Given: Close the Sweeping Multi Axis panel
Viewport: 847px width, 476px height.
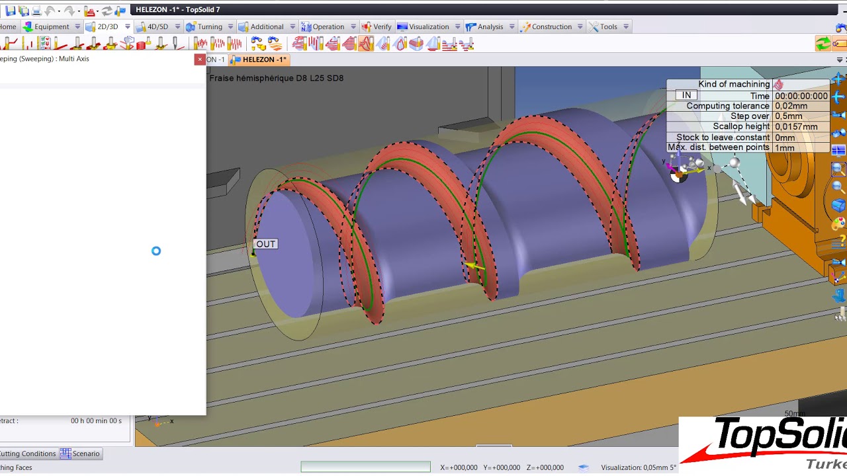Looking at the screenshot, I should (x=199, y=59).
